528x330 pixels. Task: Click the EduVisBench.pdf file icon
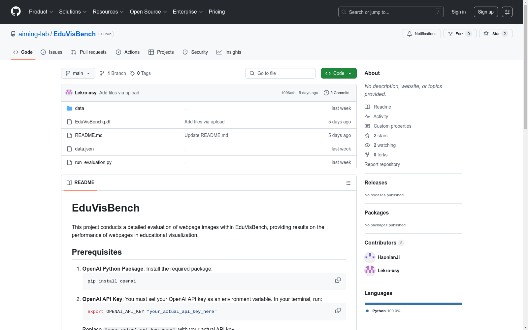[69, 122]
